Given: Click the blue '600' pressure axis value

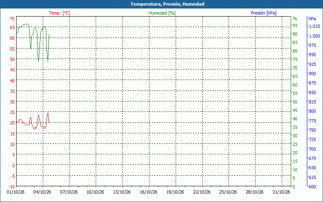Looking at the screenshot, I should [312, 187].
